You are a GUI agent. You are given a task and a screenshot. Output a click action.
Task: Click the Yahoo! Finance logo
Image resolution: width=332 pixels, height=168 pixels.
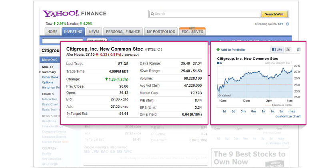[74, 14]
